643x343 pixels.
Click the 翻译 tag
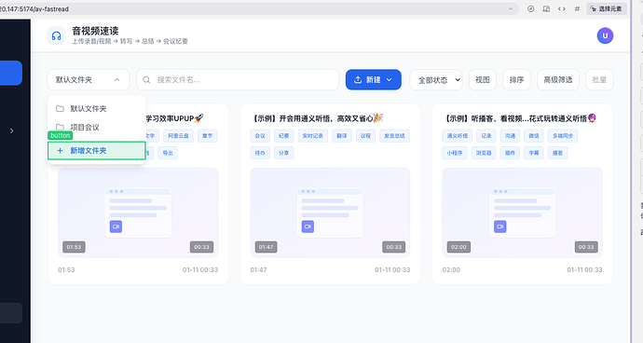coord(342,136)
